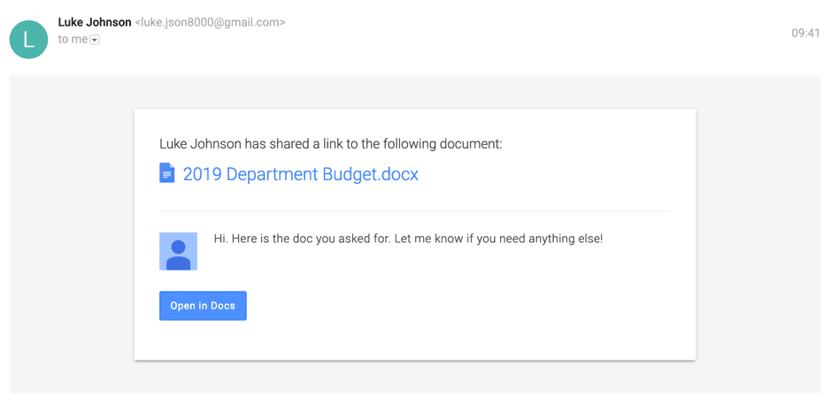This screenshot has height=403, width=831.
Task: Open the document with Open in Docs button
Action: [x=203, y=306]
